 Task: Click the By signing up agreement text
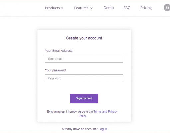70,112
